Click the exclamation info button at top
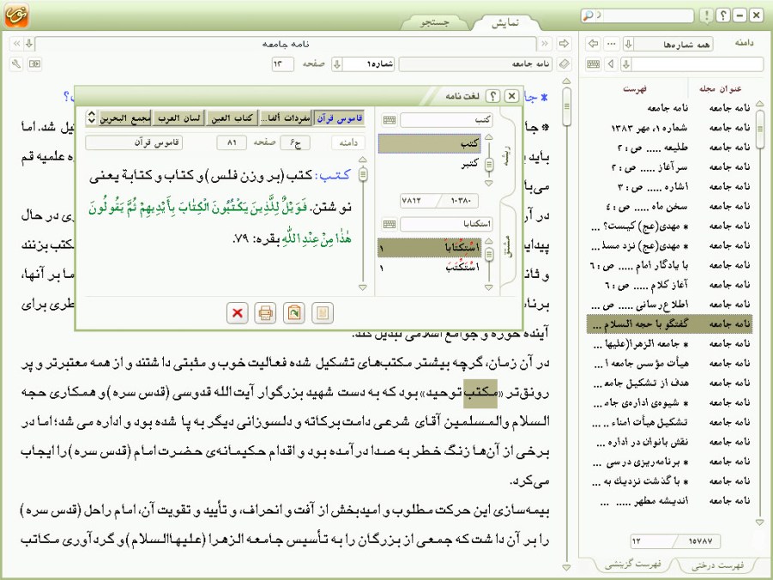The height and width of the screenshot is (580, 773). coord(706,15)
